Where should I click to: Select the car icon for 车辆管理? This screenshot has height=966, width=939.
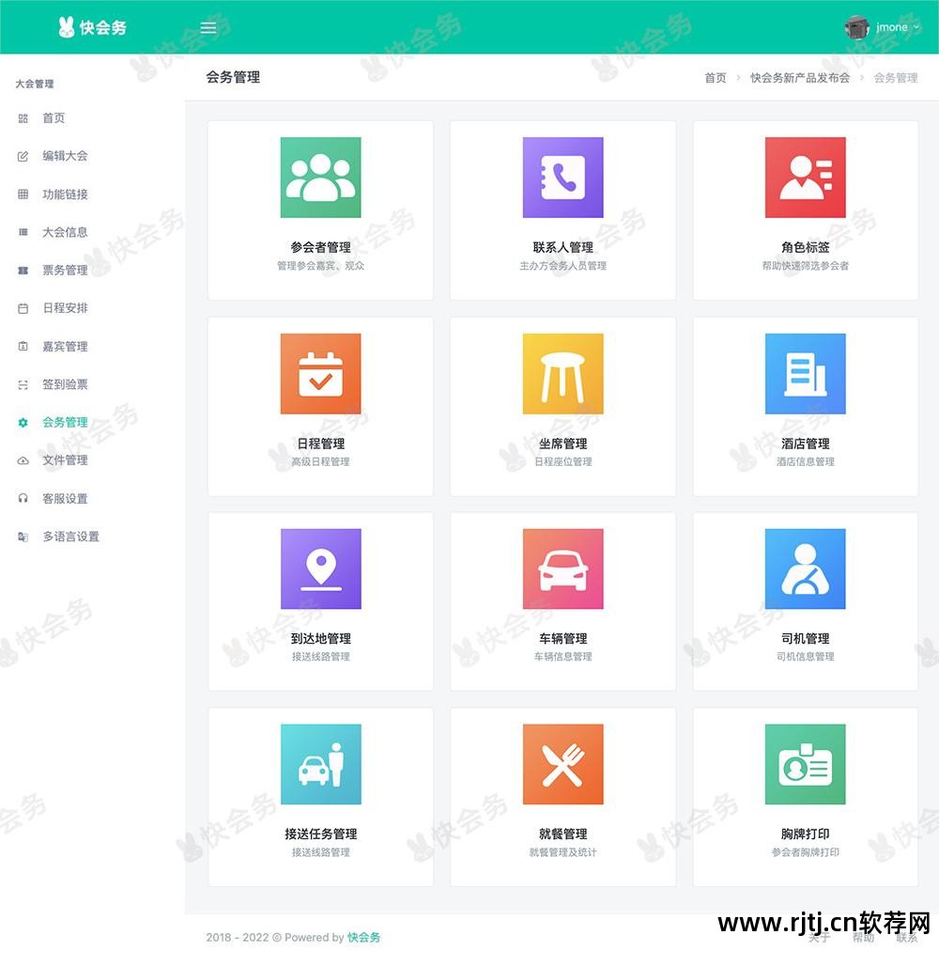(562, 568)
